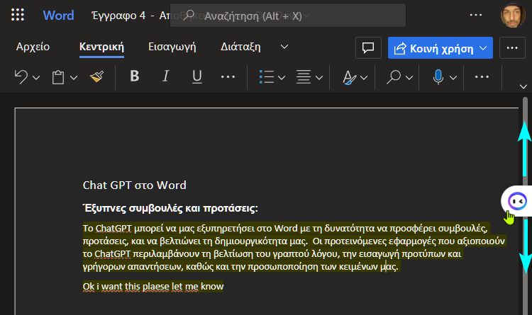Toggle bold formatting
This screenshot has height=315, width=532.
click(135, 76)
